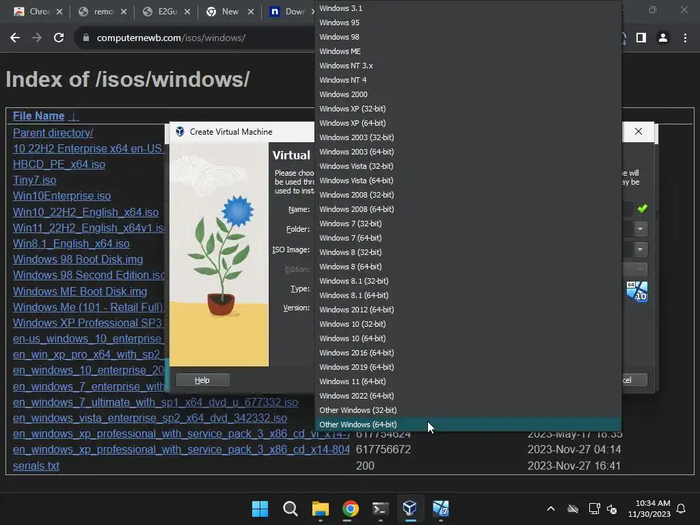Image resolution: width=700 pixels, height=525 pixels.
Task: Select Windows 3.1 from the version list
Action: click(x=468, y=8)
